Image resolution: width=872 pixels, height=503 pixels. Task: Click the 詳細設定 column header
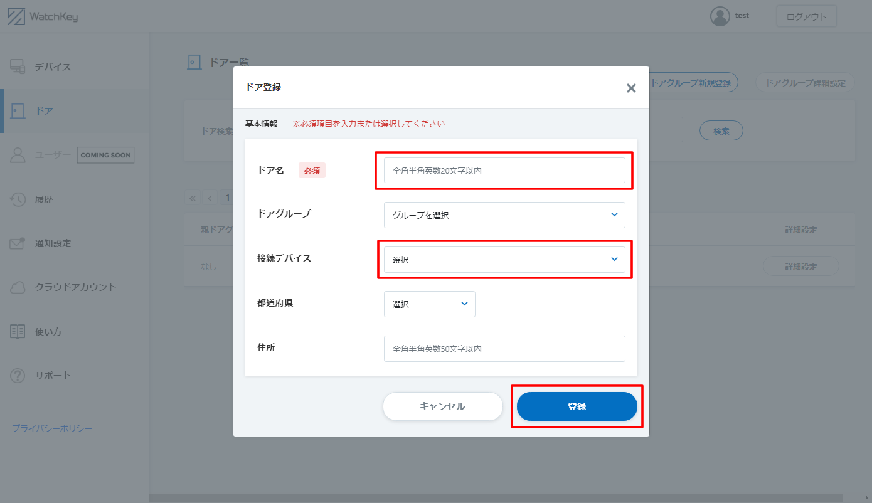(801, 230)
